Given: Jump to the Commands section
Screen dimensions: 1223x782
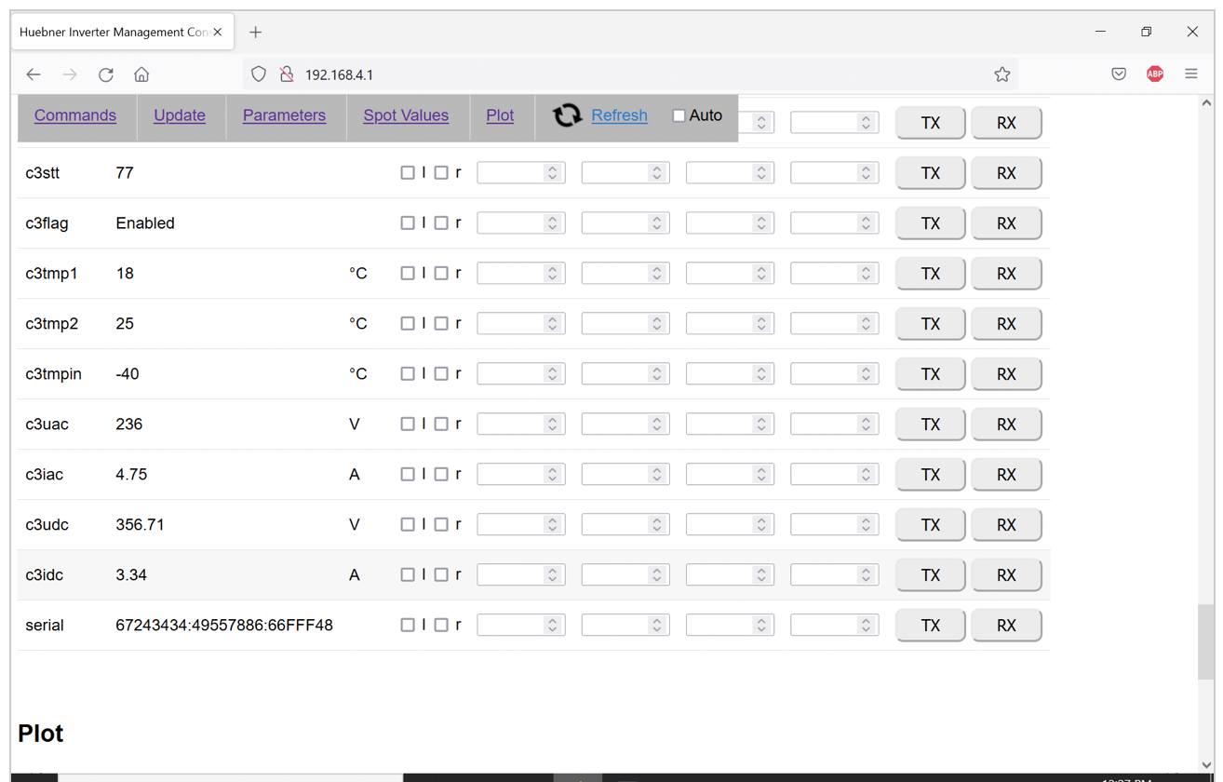Looking at the screenshot, I should (x=75, y=115).
